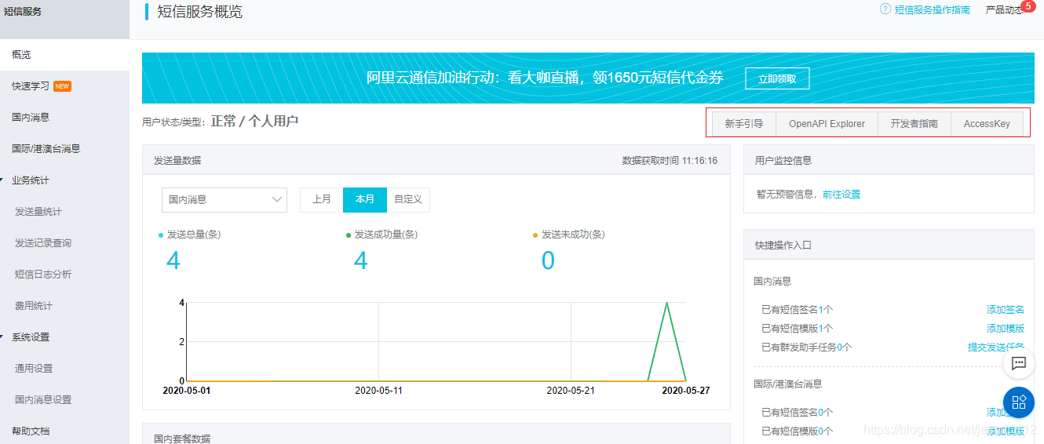Click the 新手引导 button

[743, 124]
